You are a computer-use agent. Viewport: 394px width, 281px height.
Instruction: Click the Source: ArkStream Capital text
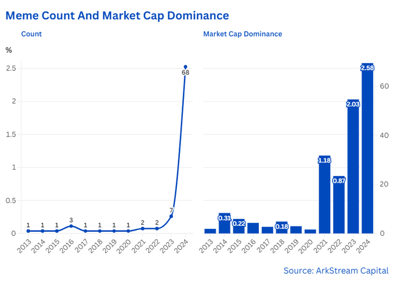(336, 271)
